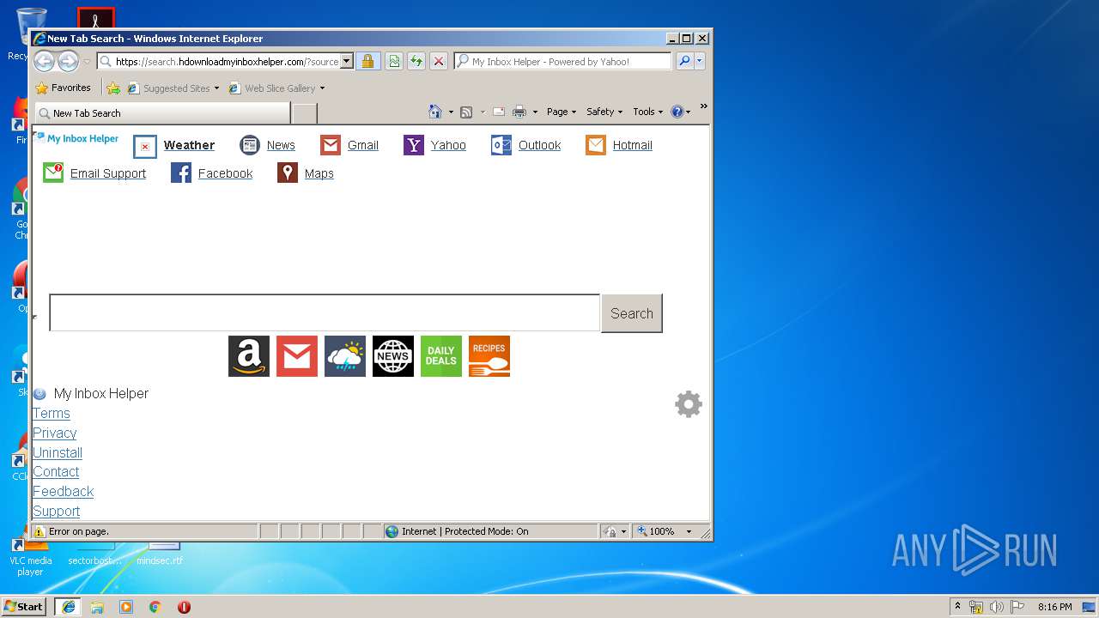The height and width of the screenshot is (618, 1099).
Task: Click the Print icon
Action: (x=519, y=112)
